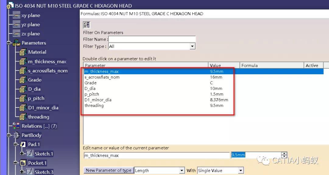Click the Formula column header
329x175 pixels.
pyautogui.click(x=272, y=65)
